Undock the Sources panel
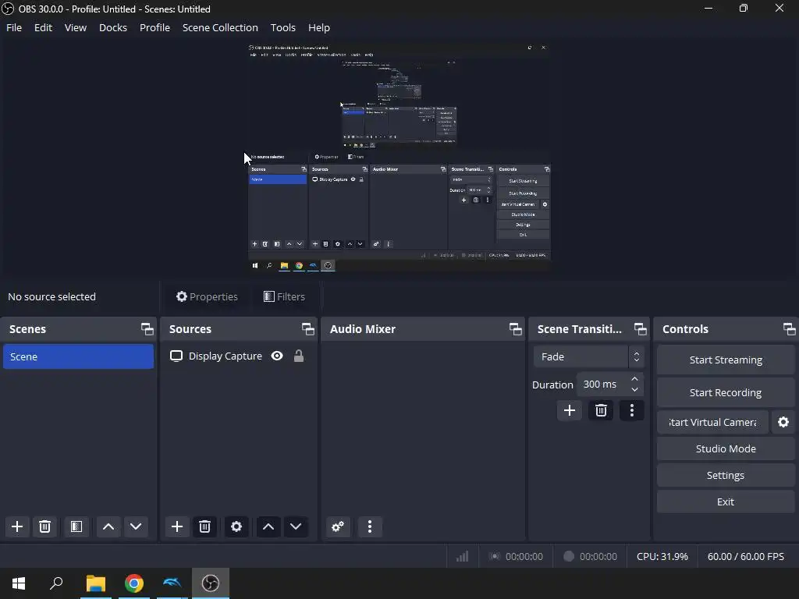 pyautogui.click(x=307, y=329)
